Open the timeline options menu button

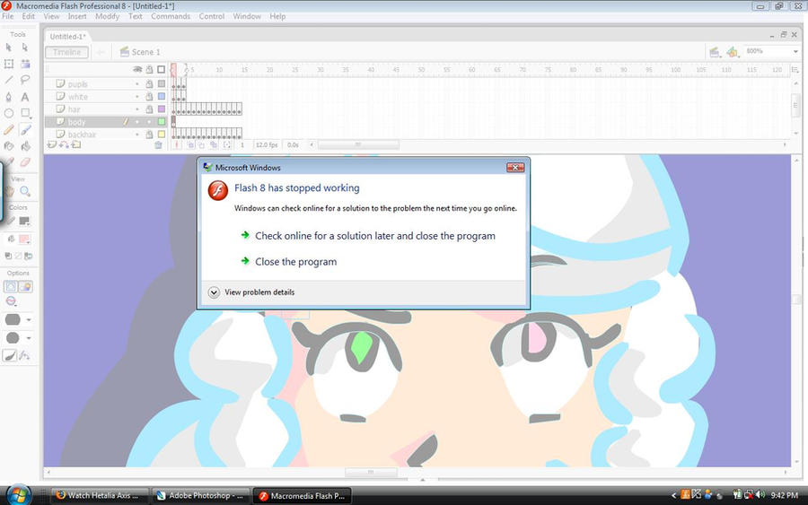tap(795, 69)
